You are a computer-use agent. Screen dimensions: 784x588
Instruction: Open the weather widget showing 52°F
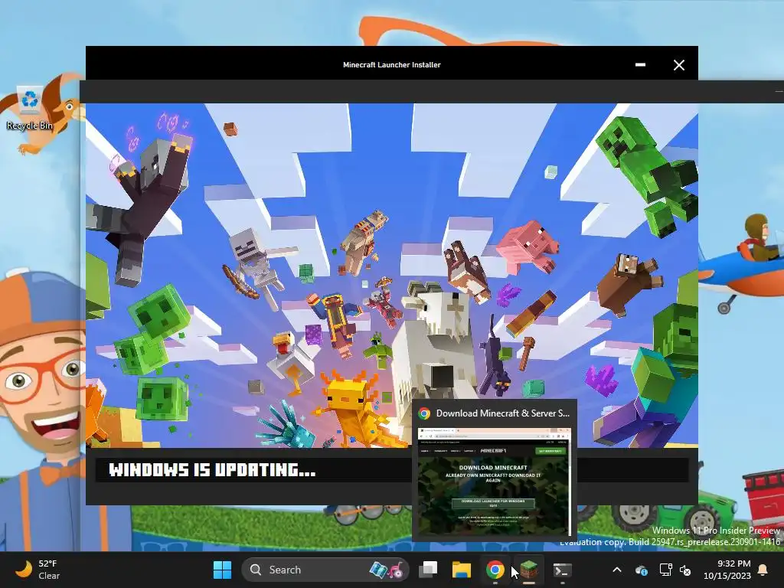(38, 570)
